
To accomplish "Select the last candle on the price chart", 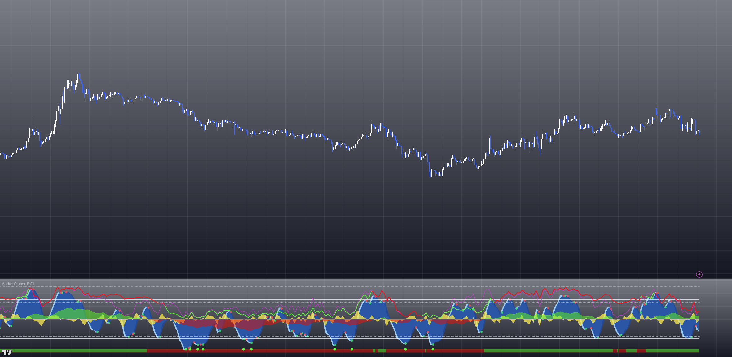I will point(699,133).
